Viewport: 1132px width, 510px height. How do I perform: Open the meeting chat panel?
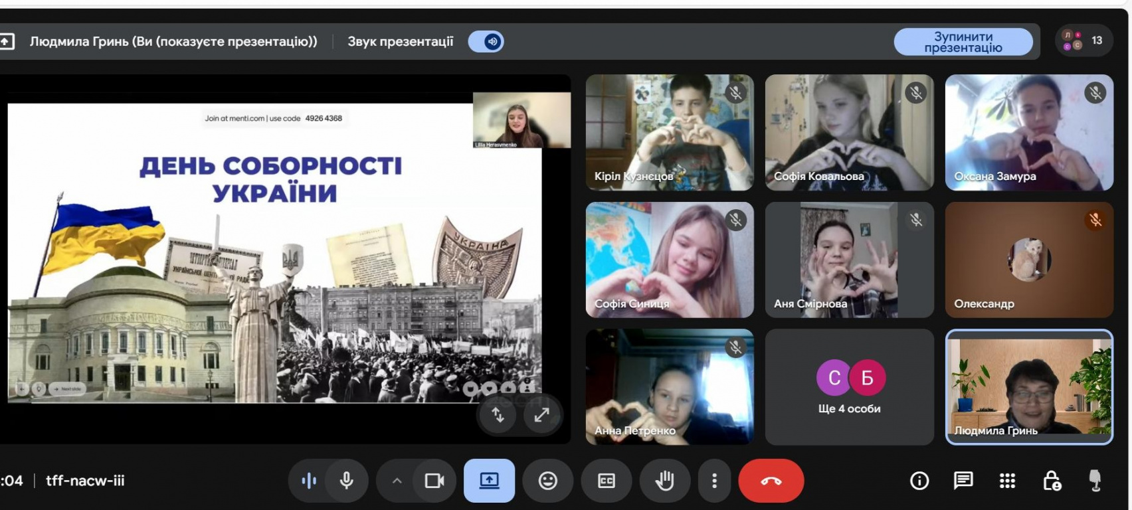963,481
